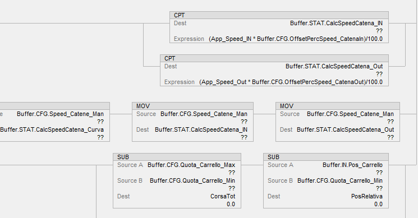Click Expression with App_Speed_IN in CPT block

[x=296, y=39]
